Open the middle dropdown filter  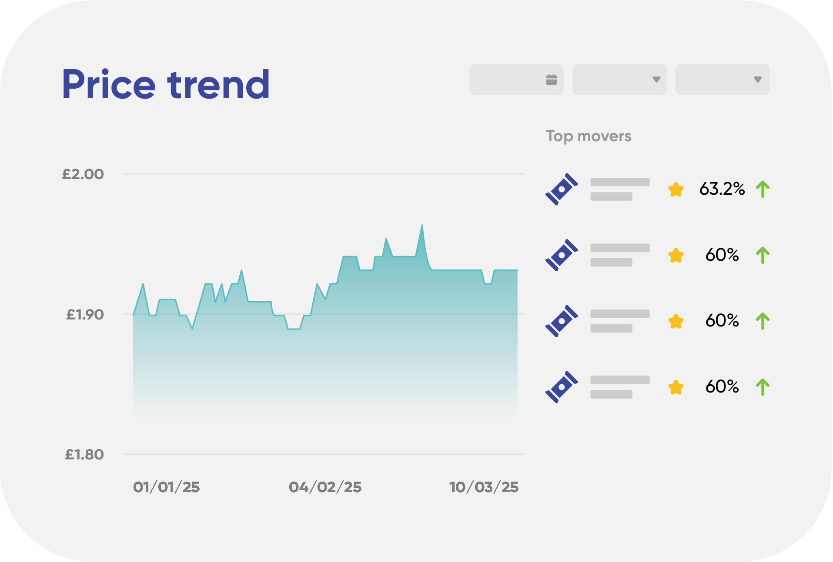619,80
